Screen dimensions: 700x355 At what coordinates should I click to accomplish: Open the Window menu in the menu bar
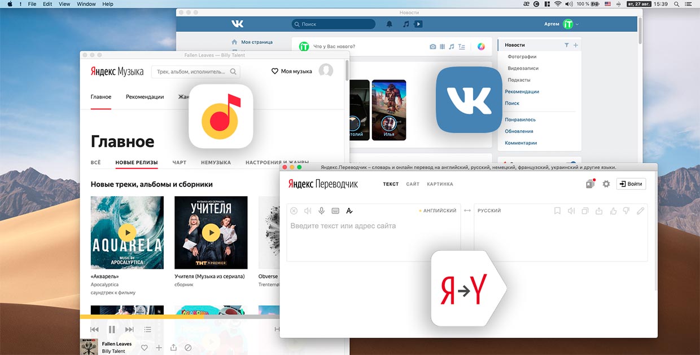86,4
